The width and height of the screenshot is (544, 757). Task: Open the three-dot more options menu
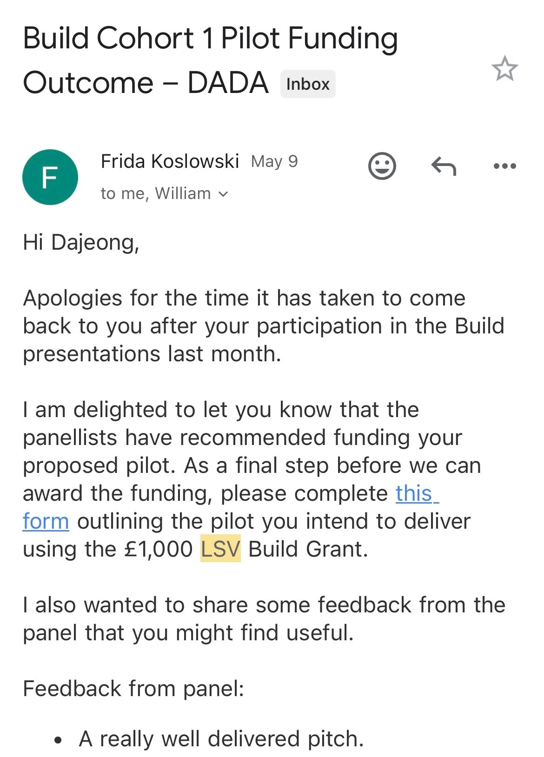click(504, 166)
